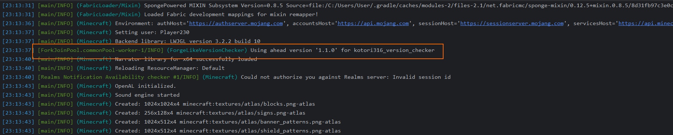Click the highlighted ForgeLikeVersionChecker log message
673x135 pixels.
coord(342,50)
